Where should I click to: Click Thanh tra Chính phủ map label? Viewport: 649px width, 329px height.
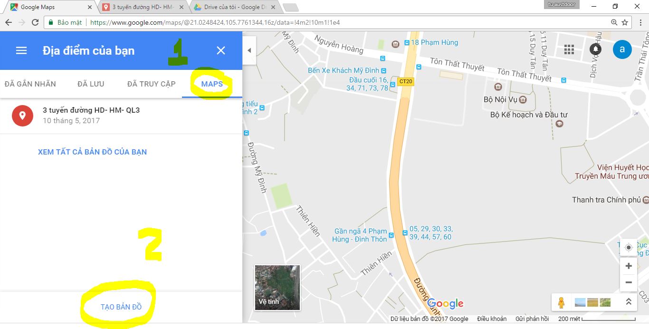[607, 200]
